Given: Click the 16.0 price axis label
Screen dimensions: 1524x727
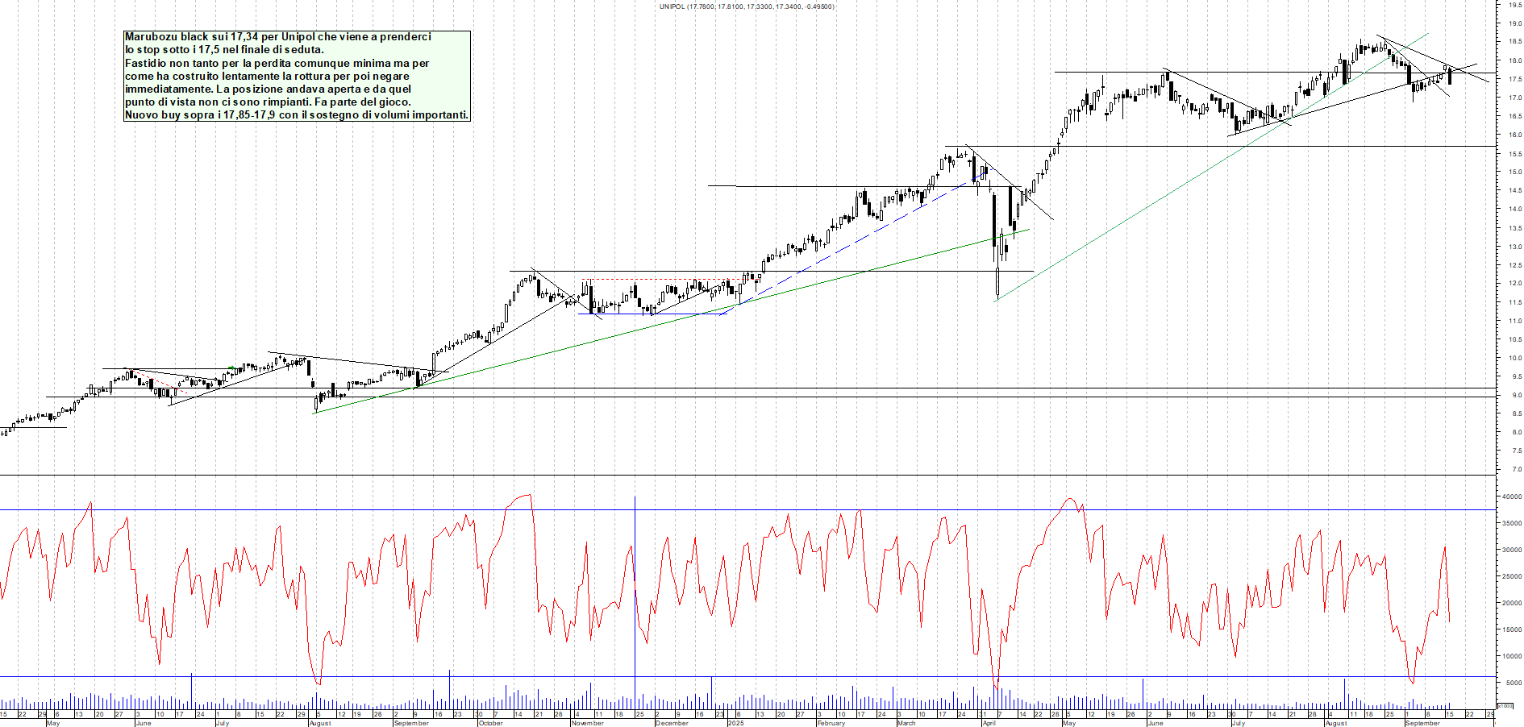Looking at the screenshot, I should pyautogui.click(x=1514, y=135).
